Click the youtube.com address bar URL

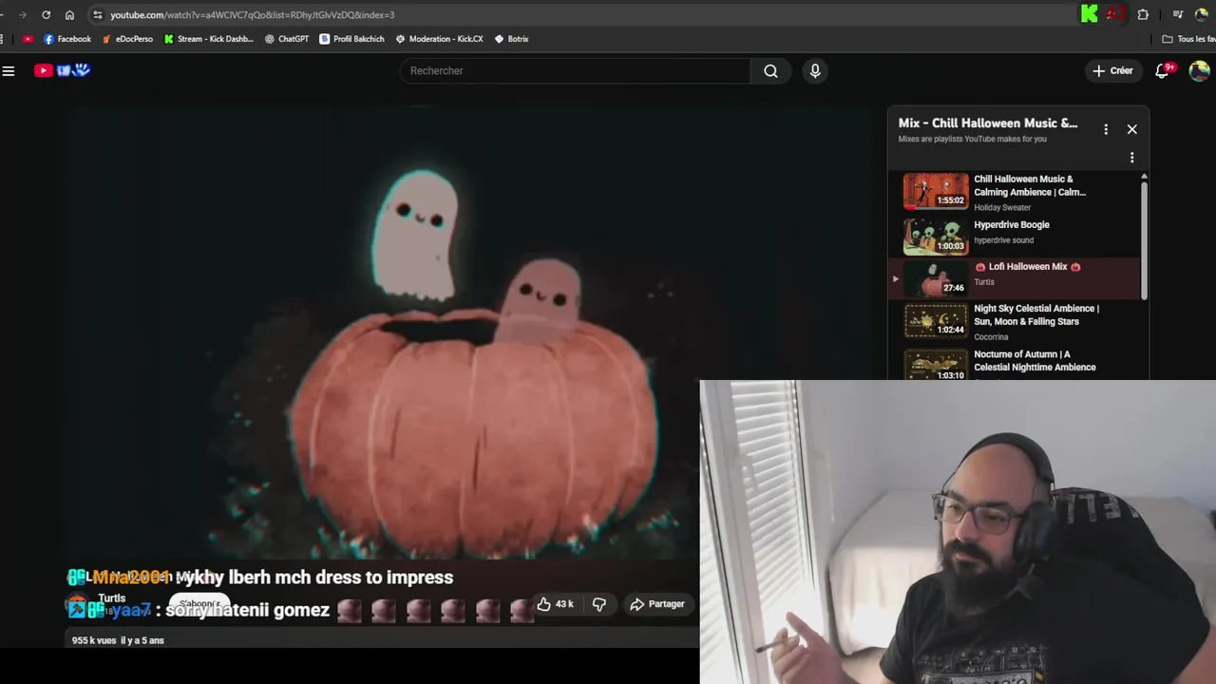click(x=252, y=14)
